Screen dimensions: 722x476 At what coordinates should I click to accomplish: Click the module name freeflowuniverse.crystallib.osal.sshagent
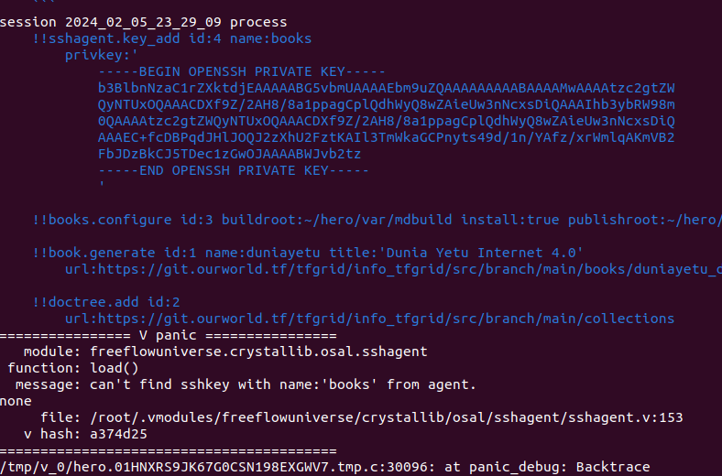(258, 352)
